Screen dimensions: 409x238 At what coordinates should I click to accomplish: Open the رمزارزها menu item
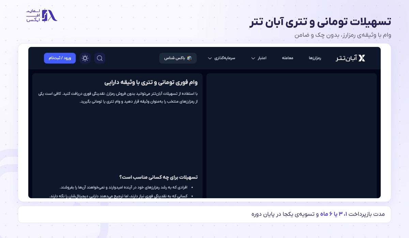(x=315, y=58)
